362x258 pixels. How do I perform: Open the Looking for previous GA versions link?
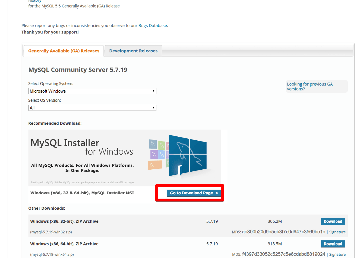pyautogui.click(x=310, y=86)
